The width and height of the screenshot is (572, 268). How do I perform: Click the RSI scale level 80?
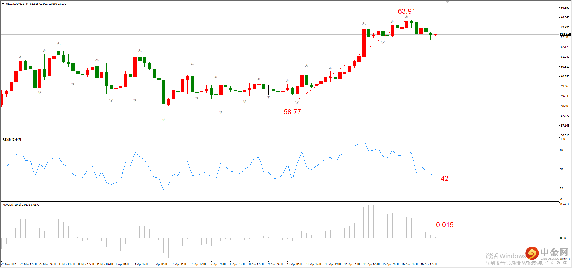click(x=562, y=150)
